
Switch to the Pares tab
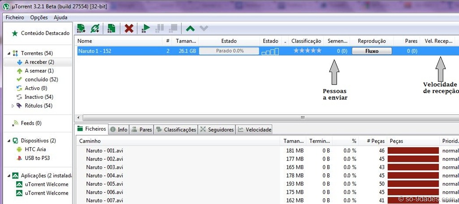(x=142, y=129)
